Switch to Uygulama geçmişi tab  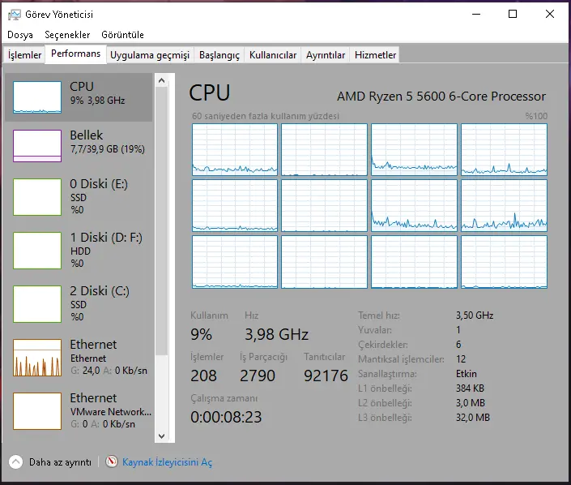click(x=150, y=55)
